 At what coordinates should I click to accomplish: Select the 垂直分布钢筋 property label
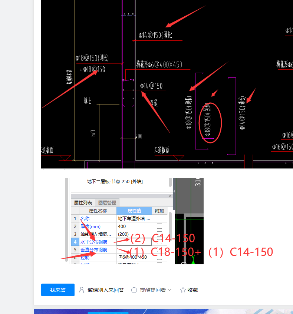[x=94, y=250]
